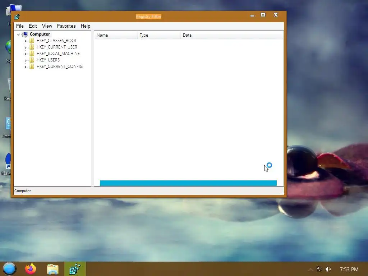Close the Registry Editor window

[276, 15]
